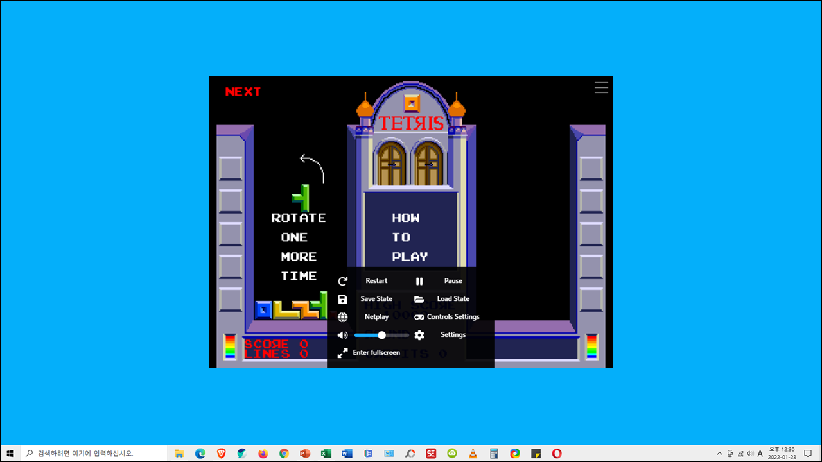822x462 pixels.
Task: Open Word from taskbar
Action: tap(347, 453)
